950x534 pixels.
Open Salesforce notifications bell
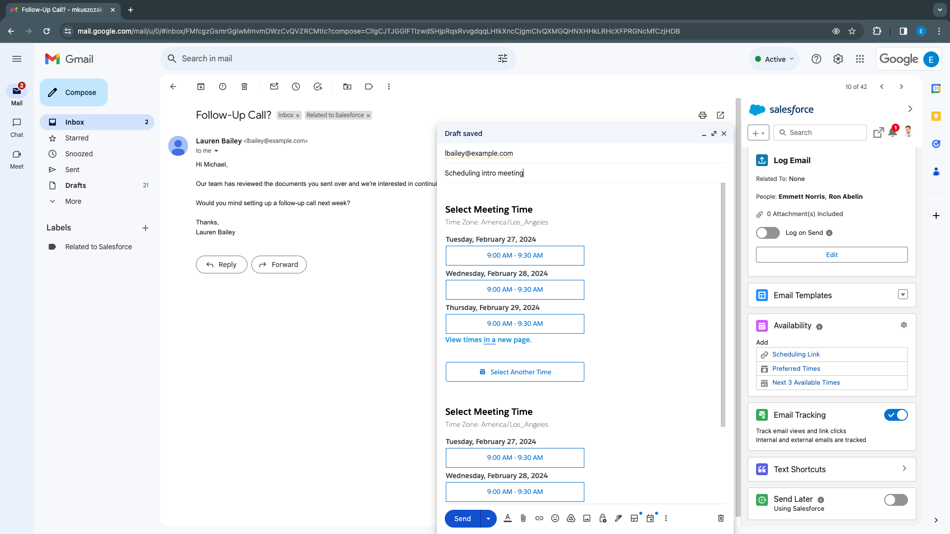tap(893, 133)
